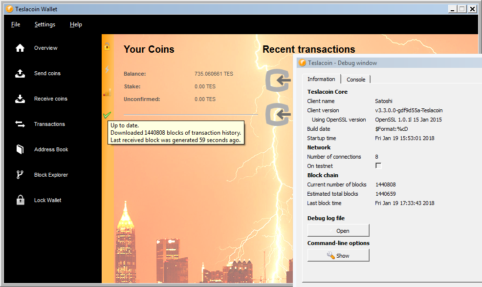Screen dimensions: 482x287
Task: Open the Settings menu
Action: tap(45, 24)
